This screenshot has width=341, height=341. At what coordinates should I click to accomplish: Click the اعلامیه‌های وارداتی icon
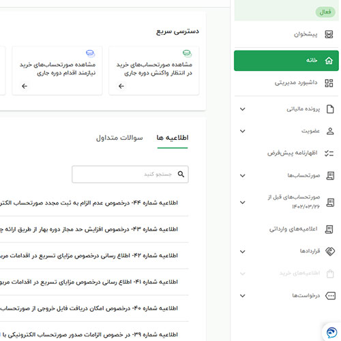[x=329, y=229]
